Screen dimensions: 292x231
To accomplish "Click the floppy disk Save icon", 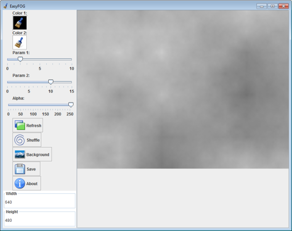I will [20, 169].
